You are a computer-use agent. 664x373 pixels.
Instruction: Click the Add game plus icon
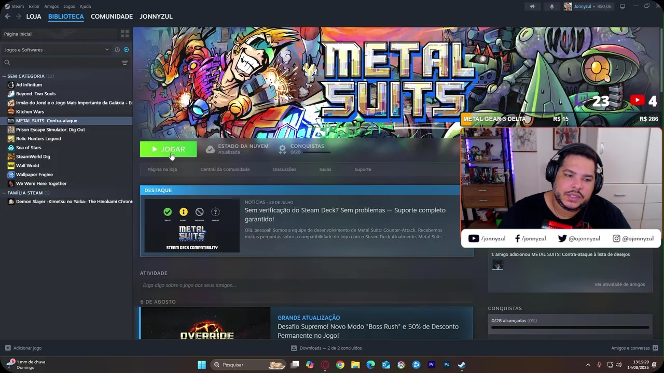(8, 348)
